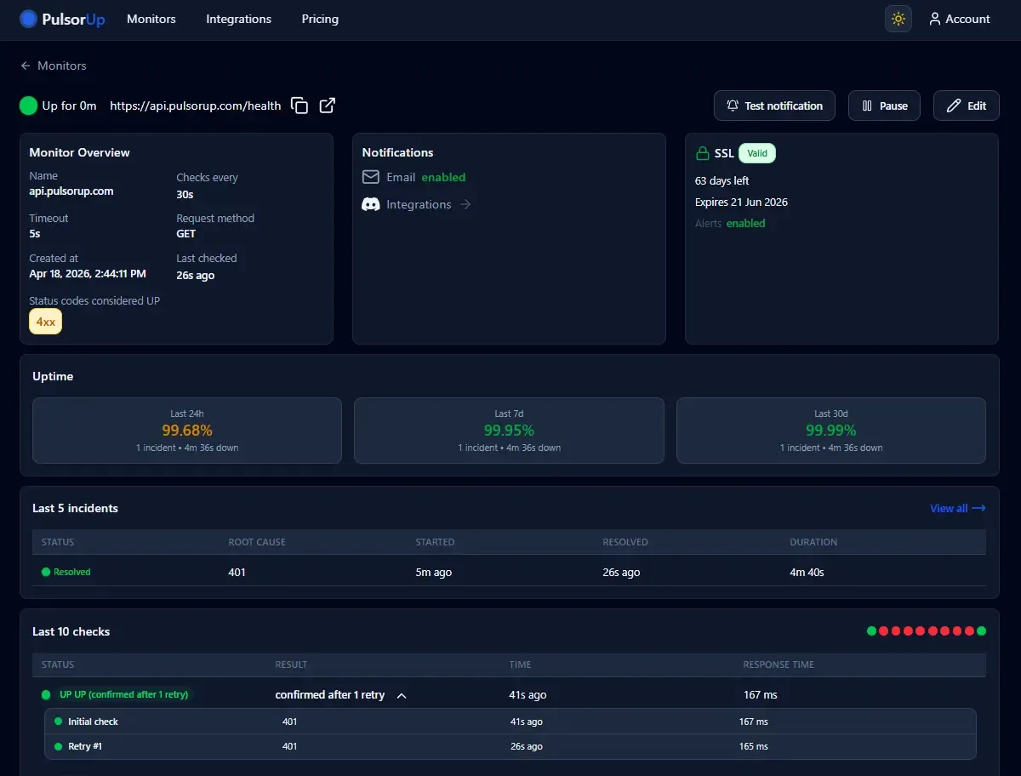Image resolution: width=1021 pixels, height=776 pixels.
Task: Click root cause 401 in incidents
Action: (237, 572)
